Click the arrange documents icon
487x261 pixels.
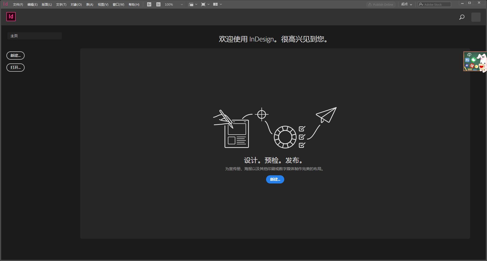click(216, 4)
